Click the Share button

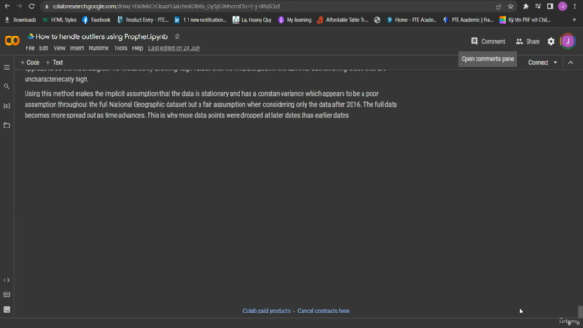(527, 41)
